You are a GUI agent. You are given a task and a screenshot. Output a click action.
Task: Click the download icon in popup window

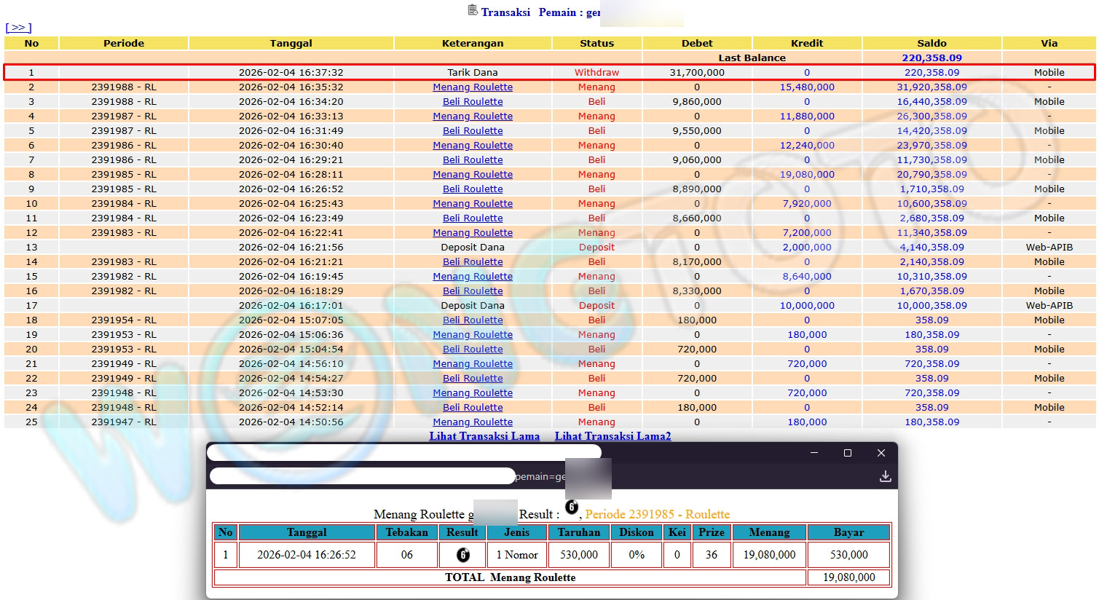[x=885, y=476]
